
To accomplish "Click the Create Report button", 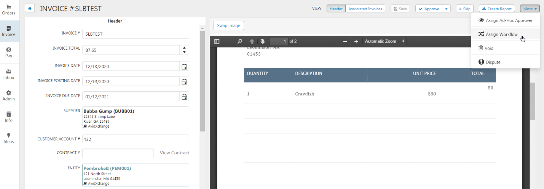I will (x=497, y=9).
